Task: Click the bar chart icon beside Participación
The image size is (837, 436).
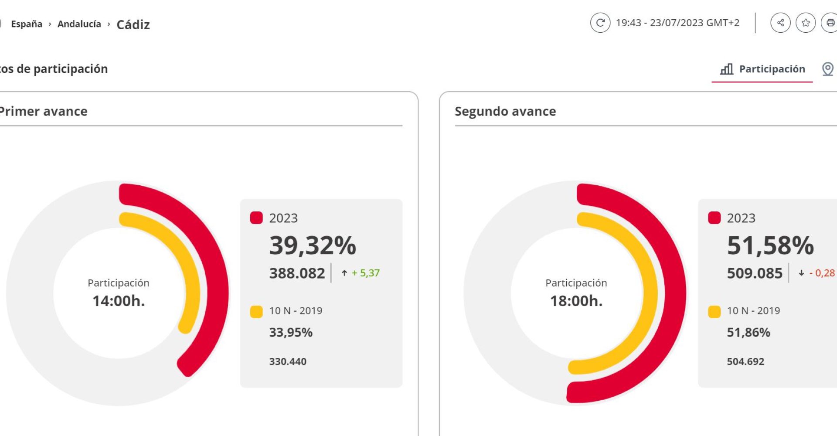Action: [x=726, y=69]
